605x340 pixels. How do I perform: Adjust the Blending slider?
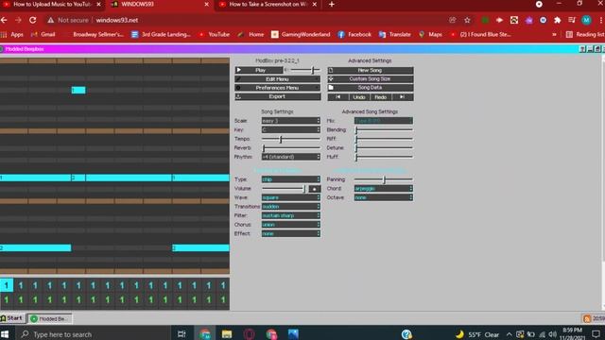[384, 130]
